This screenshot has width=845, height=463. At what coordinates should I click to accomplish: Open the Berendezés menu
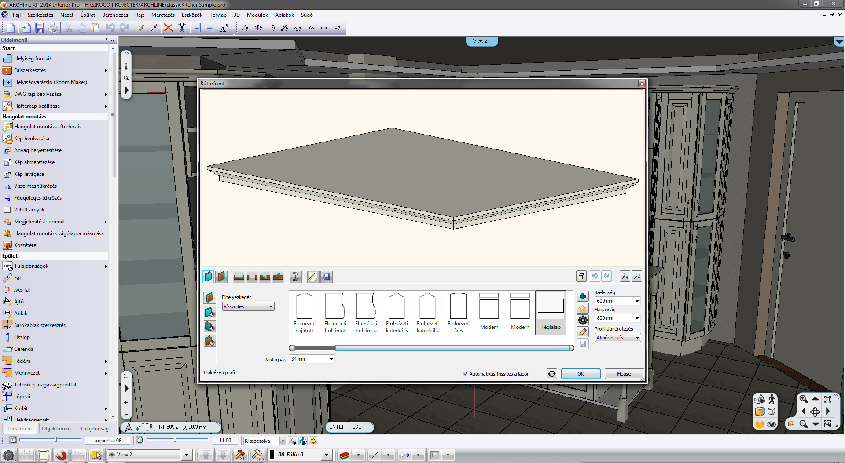tap(115, 15)
